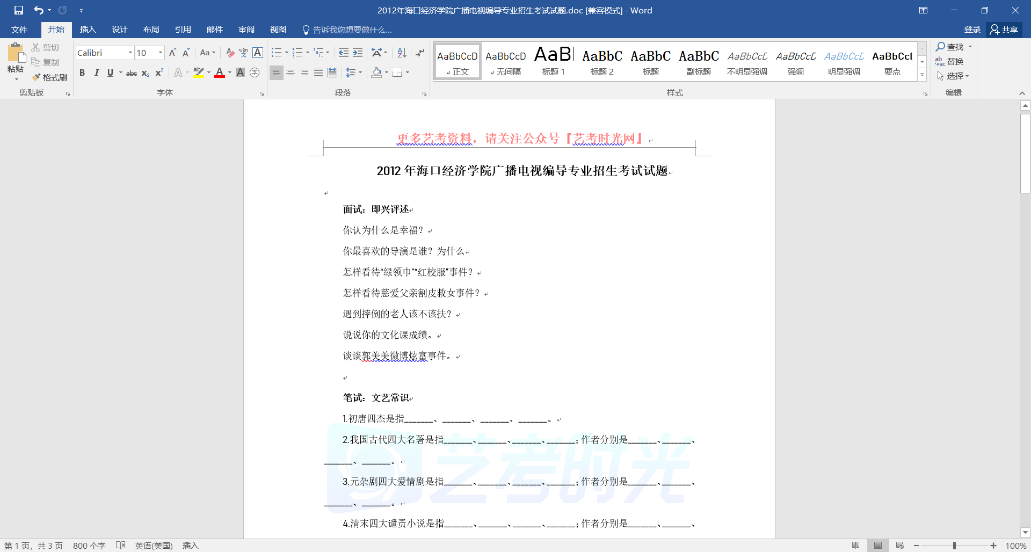1031x552 pixels.
Task: Click the Undo arrow icon
Action: (x=38, y=10)
